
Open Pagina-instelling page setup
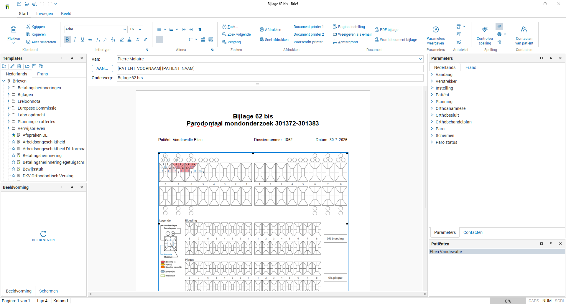pos(349,27)
